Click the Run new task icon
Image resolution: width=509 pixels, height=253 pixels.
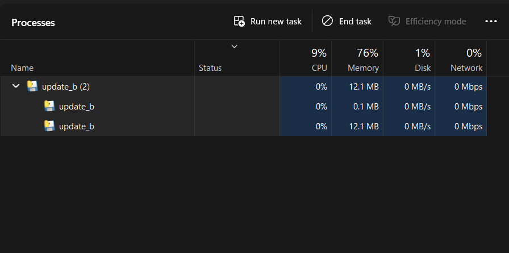(239, 21)
